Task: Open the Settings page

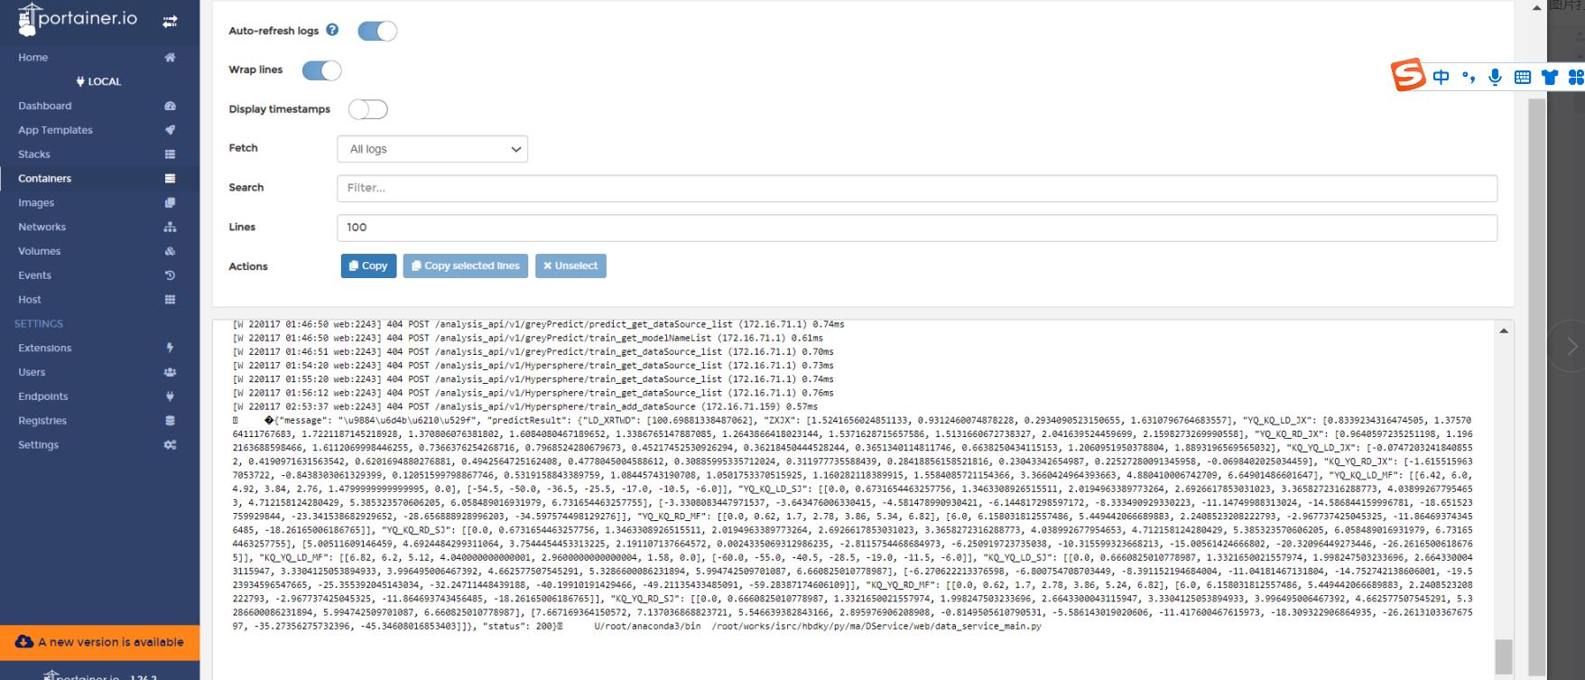Action: coord(39,445)
